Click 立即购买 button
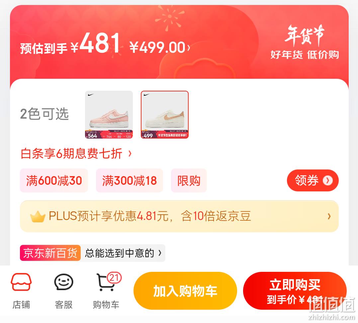Screen dimensions: 358x323 pos(295,291)
